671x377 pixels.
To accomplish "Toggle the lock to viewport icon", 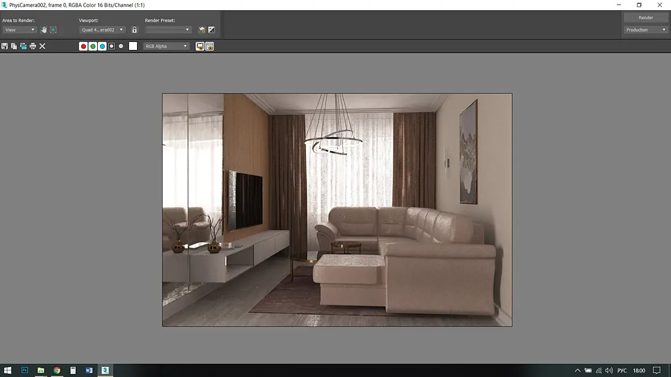I will tap(134, 30).
